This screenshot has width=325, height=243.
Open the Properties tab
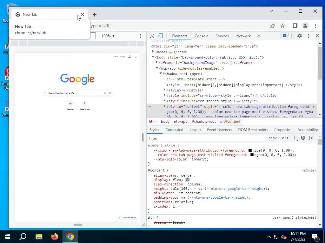283,129
